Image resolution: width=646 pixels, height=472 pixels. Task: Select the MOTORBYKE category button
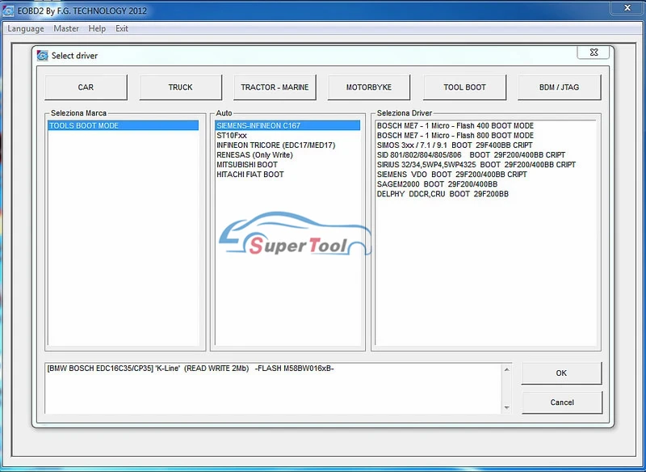point(369,87)
